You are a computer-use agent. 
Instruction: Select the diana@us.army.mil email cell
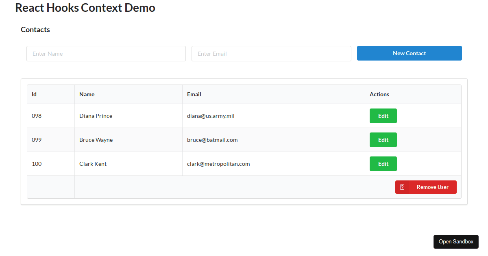pos(211,116)
